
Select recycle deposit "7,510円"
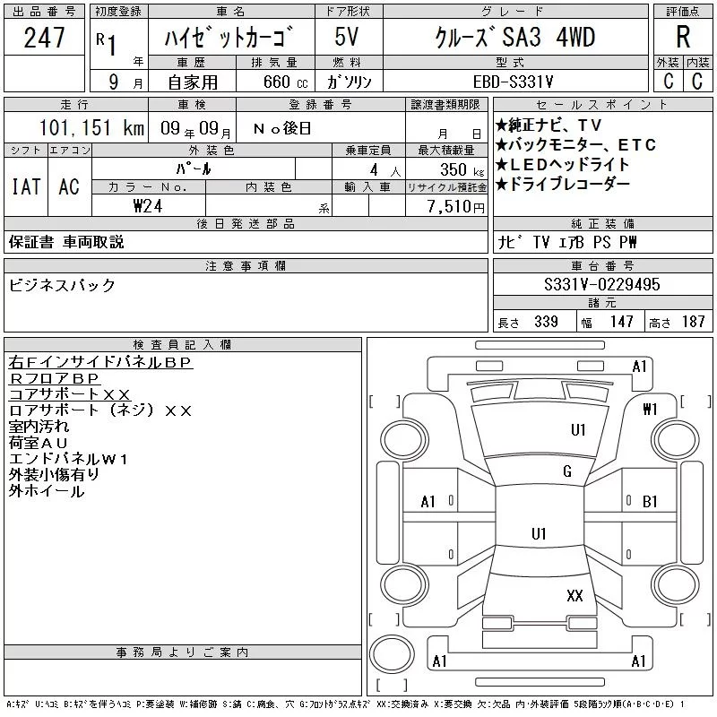pos(455,206)
